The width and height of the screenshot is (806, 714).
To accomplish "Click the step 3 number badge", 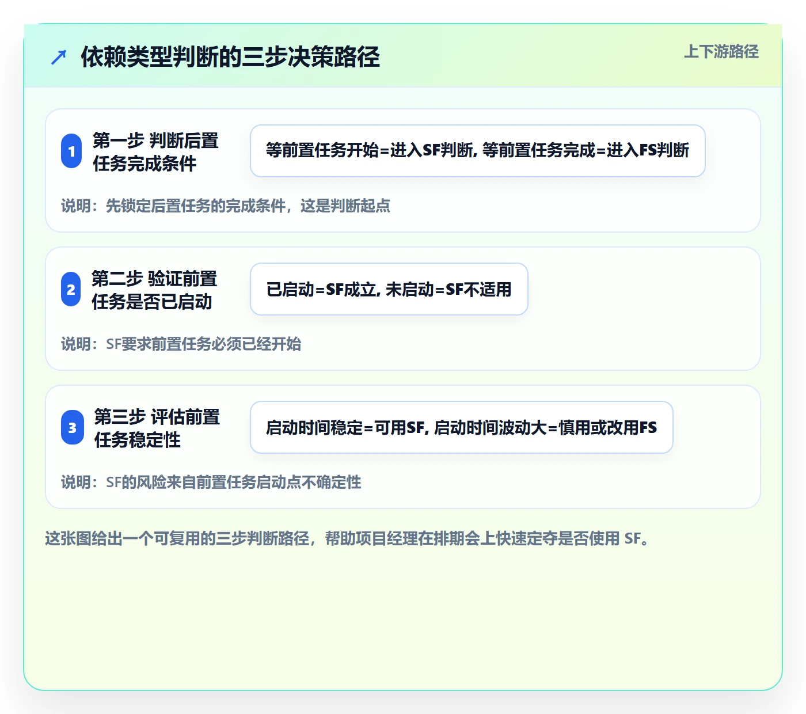I will tap(72, 427).
